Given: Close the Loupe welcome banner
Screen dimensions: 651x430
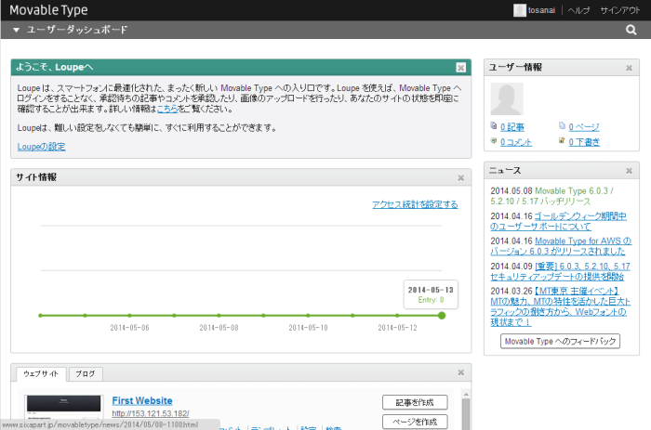Looking at the screenshot, I should coord(461,68).
